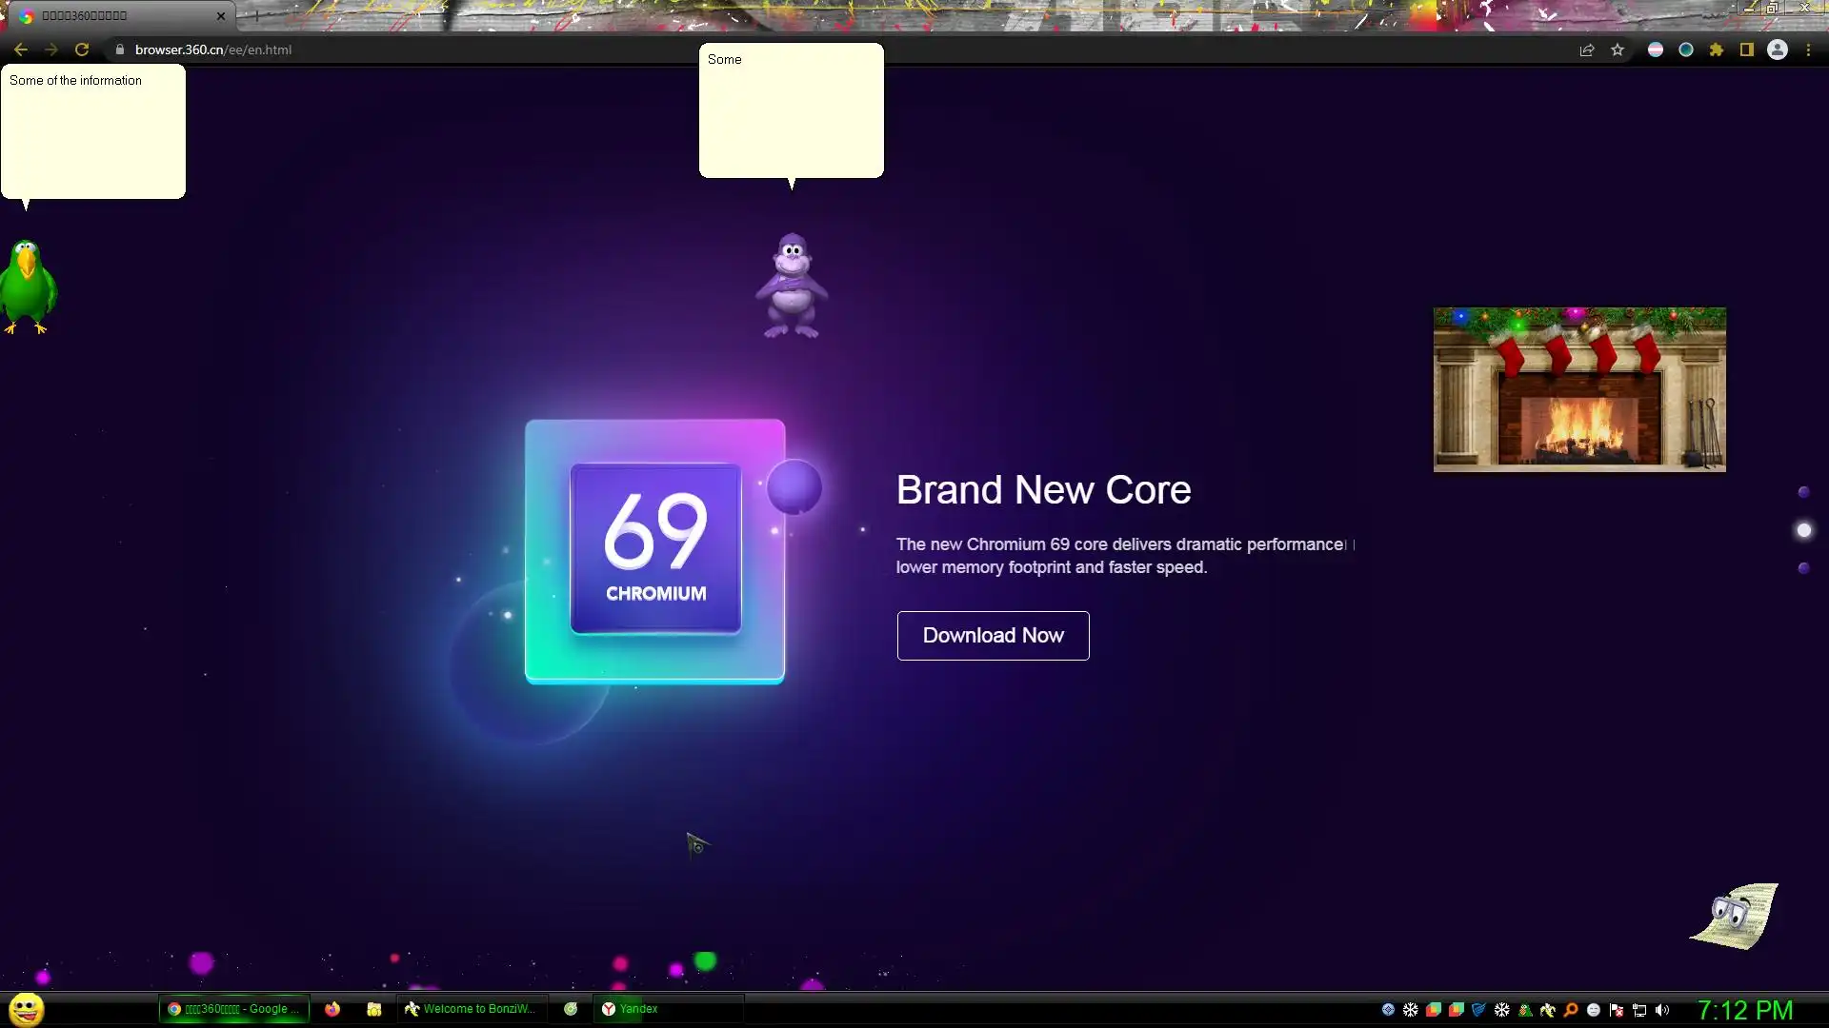Click the Christmas fireplace thumbnail
This screenshot has height=1028, width=1829.
pyautogui.click(x=1579, y=389)
